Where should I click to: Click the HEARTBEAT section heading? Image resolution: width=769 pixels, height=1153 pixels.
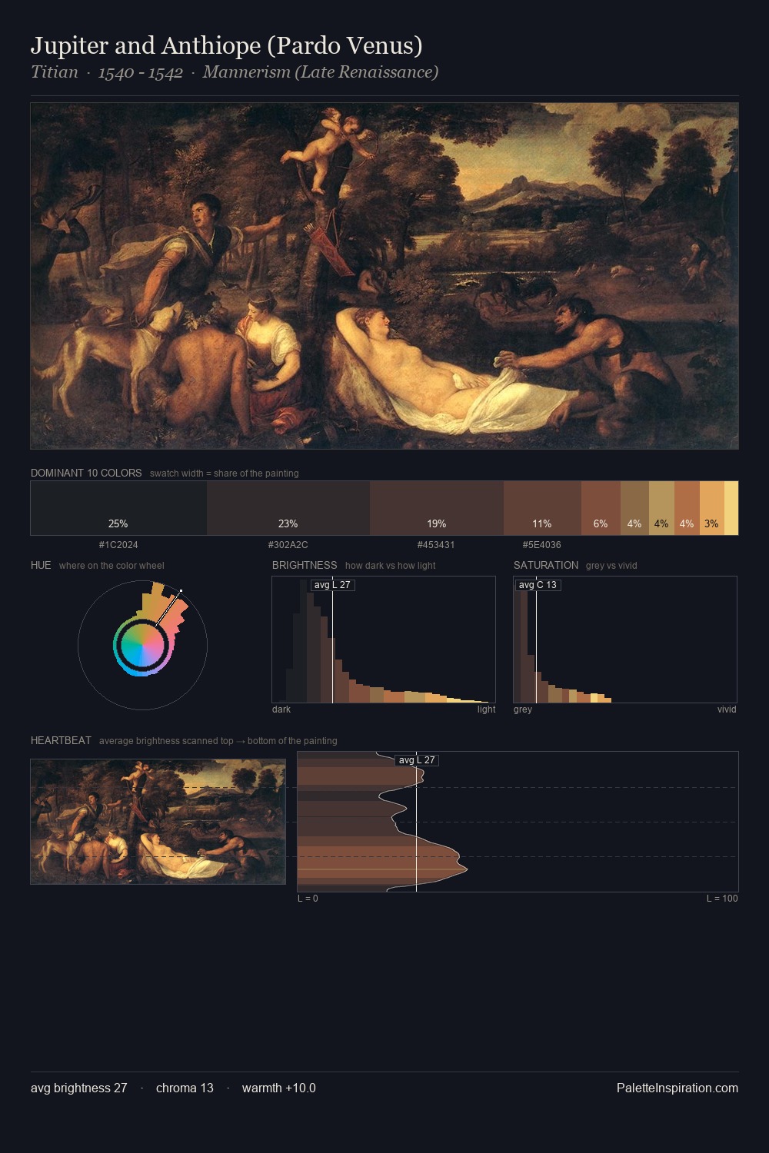click(61, 740)
